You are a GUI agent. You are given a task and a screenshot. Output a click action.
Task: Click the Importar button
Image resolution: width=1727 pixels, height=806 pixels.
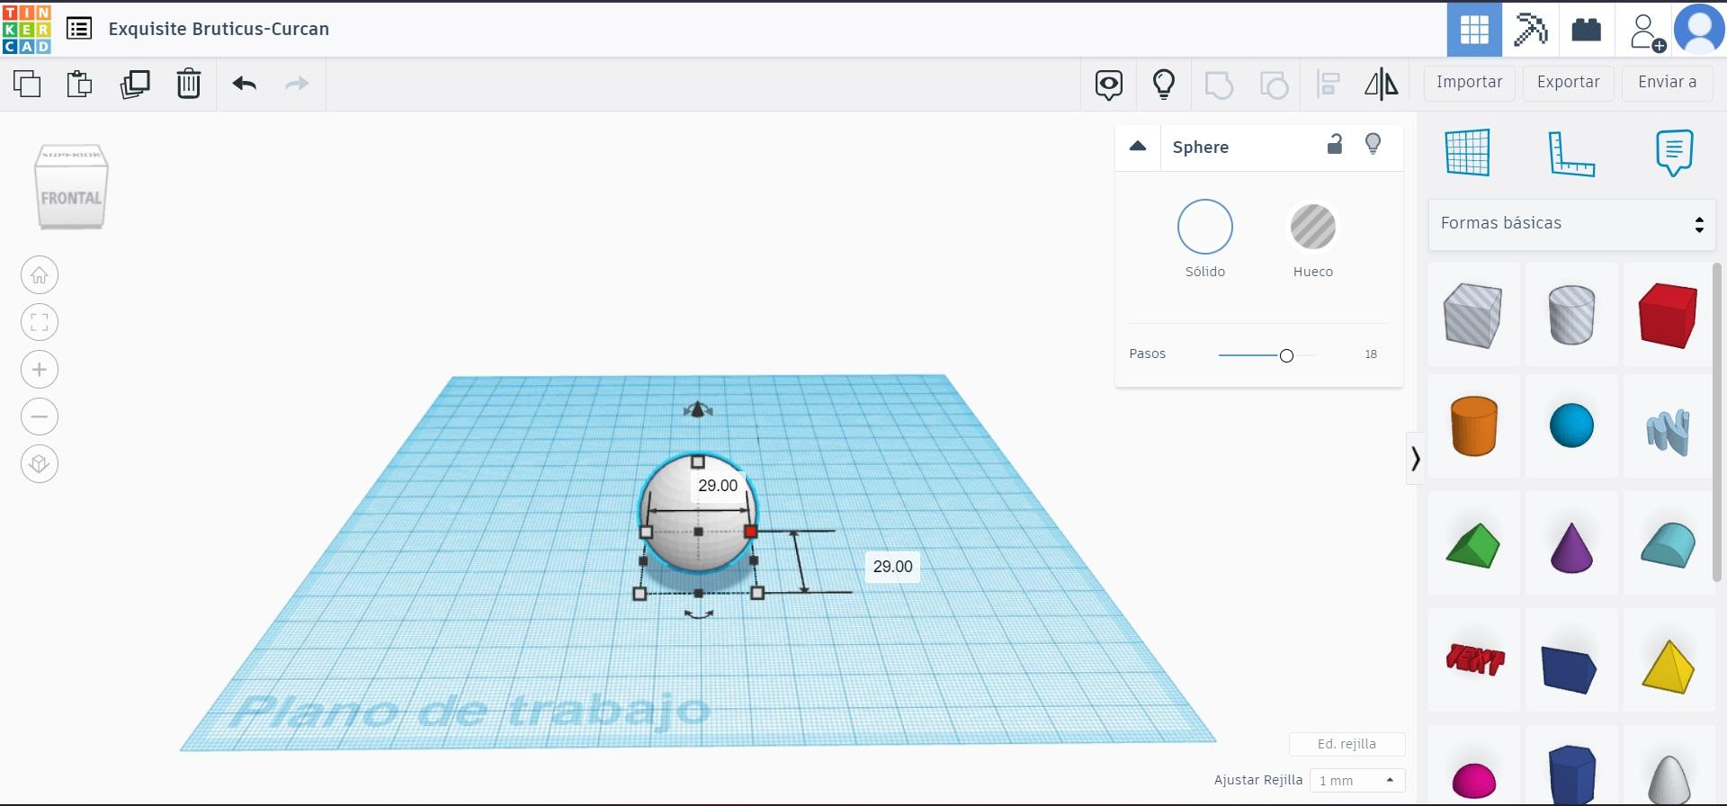click(1470, 83)
